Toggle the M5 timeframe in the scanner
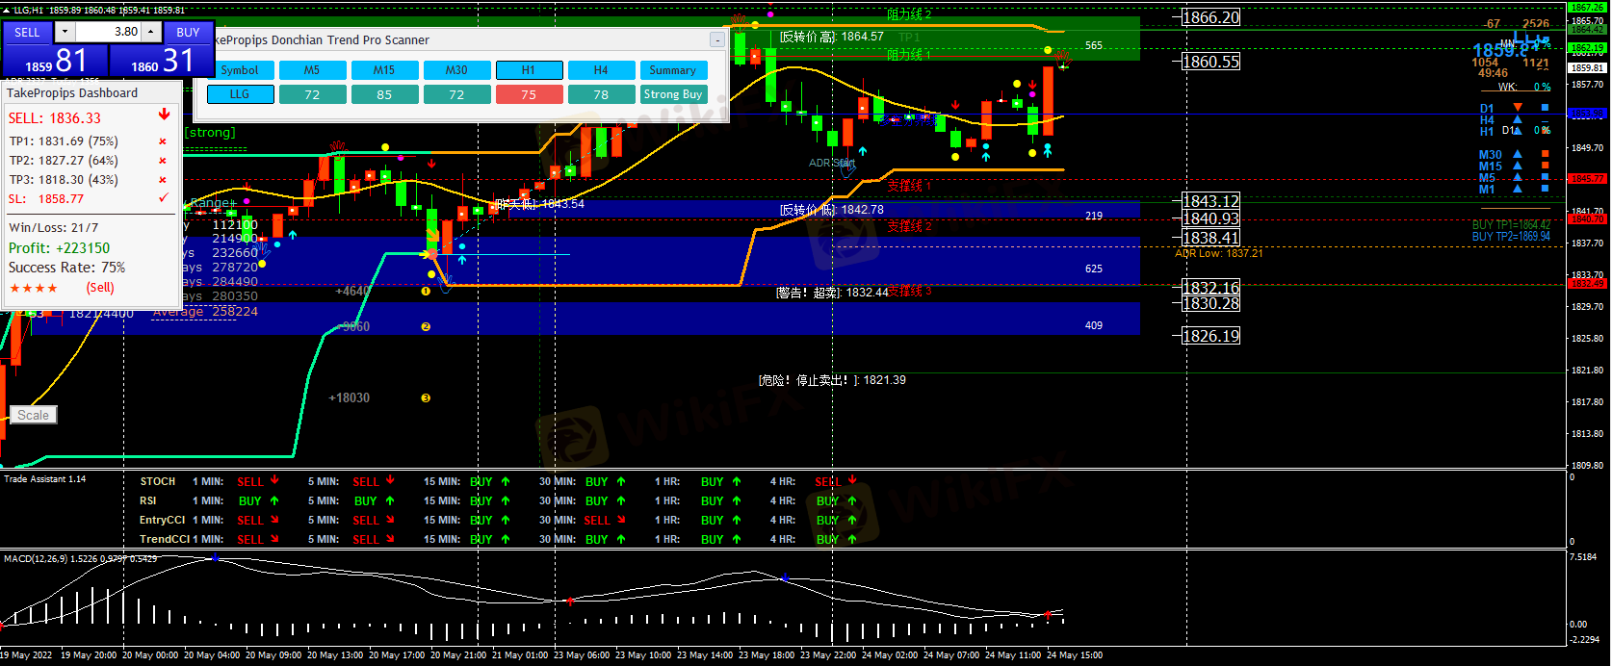This screenshot has width=1612, height=666. pos(312,70)
